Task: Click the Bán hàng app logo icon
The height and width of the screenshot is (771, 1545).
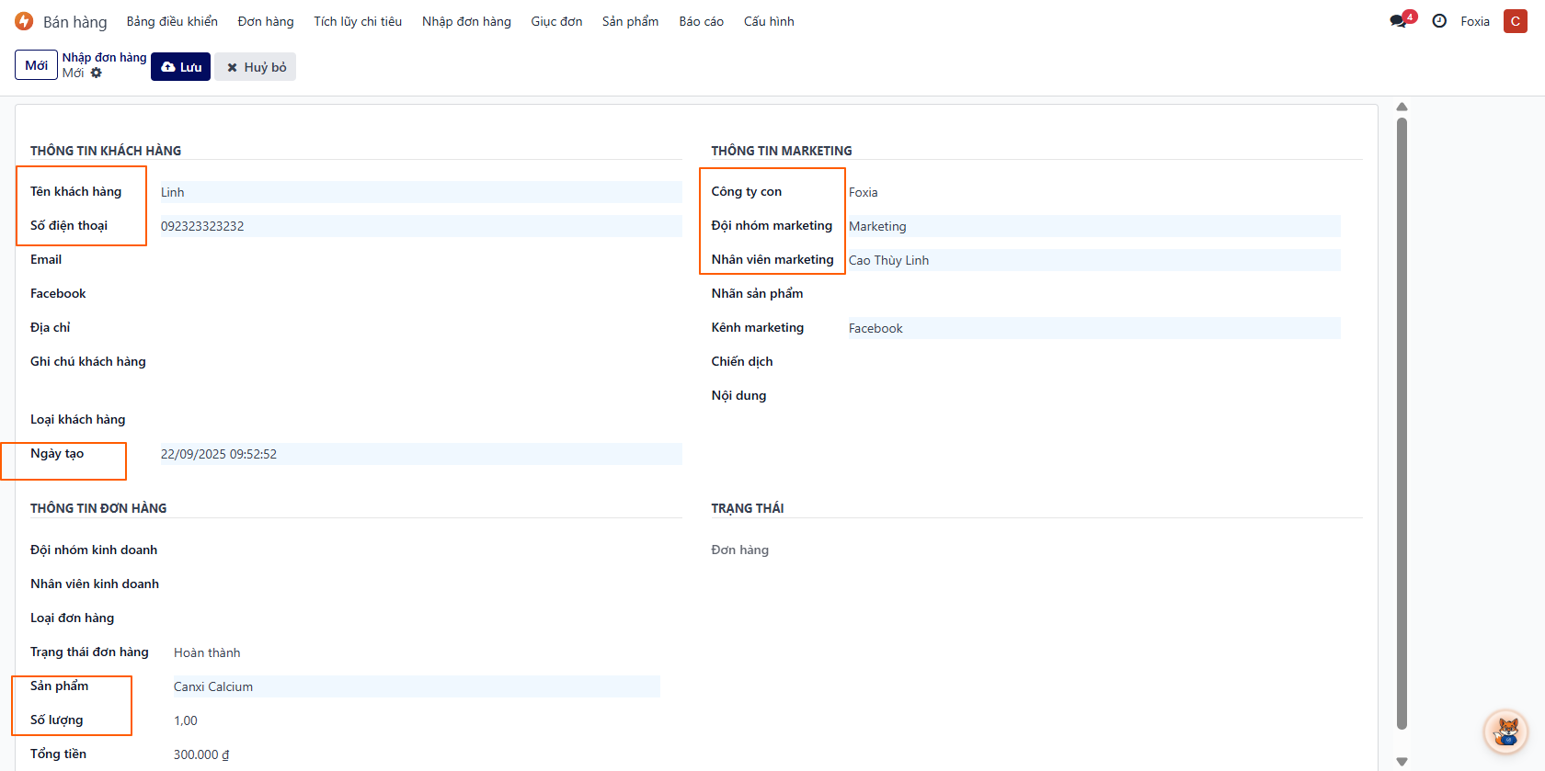Action: coord(24,21)
